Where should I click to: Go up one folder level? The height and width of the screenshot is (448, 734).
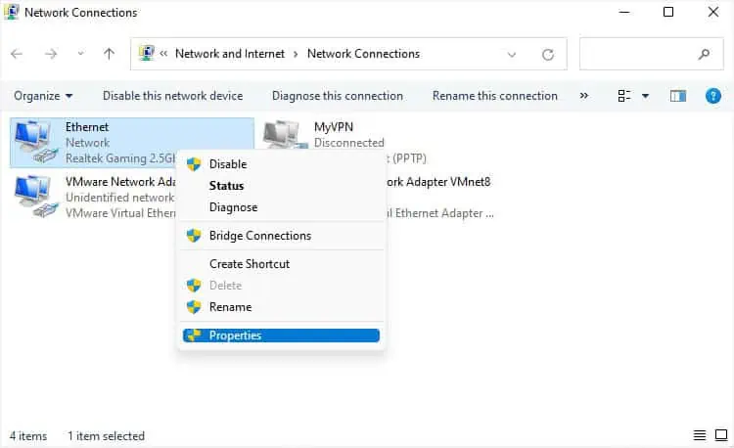(109, 54)
